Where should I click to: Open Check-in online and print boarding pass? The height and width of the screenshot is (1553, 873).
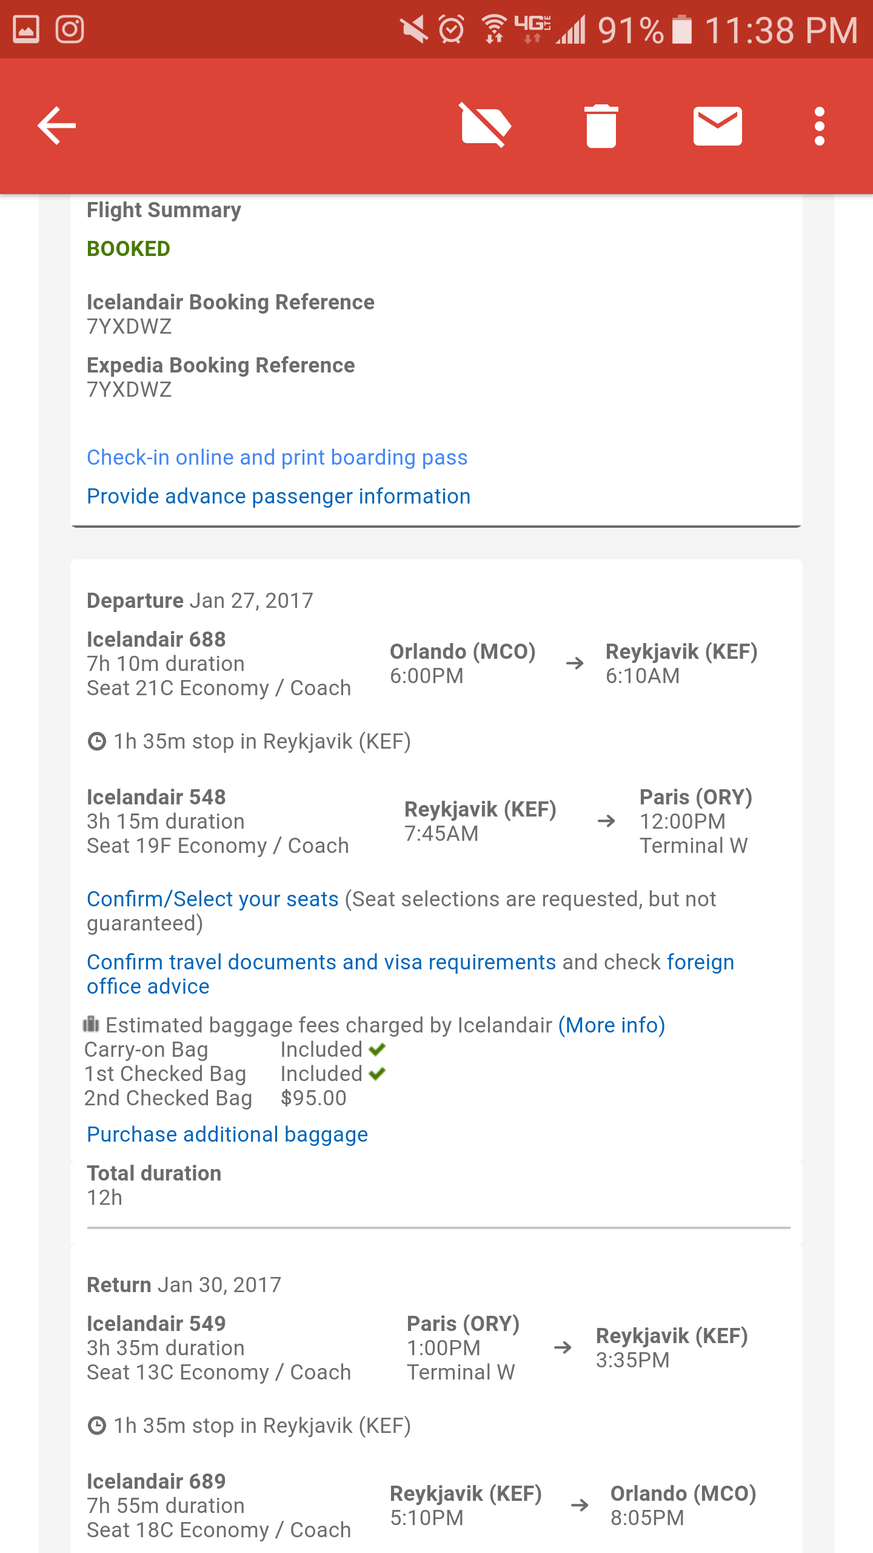point(276,457)
